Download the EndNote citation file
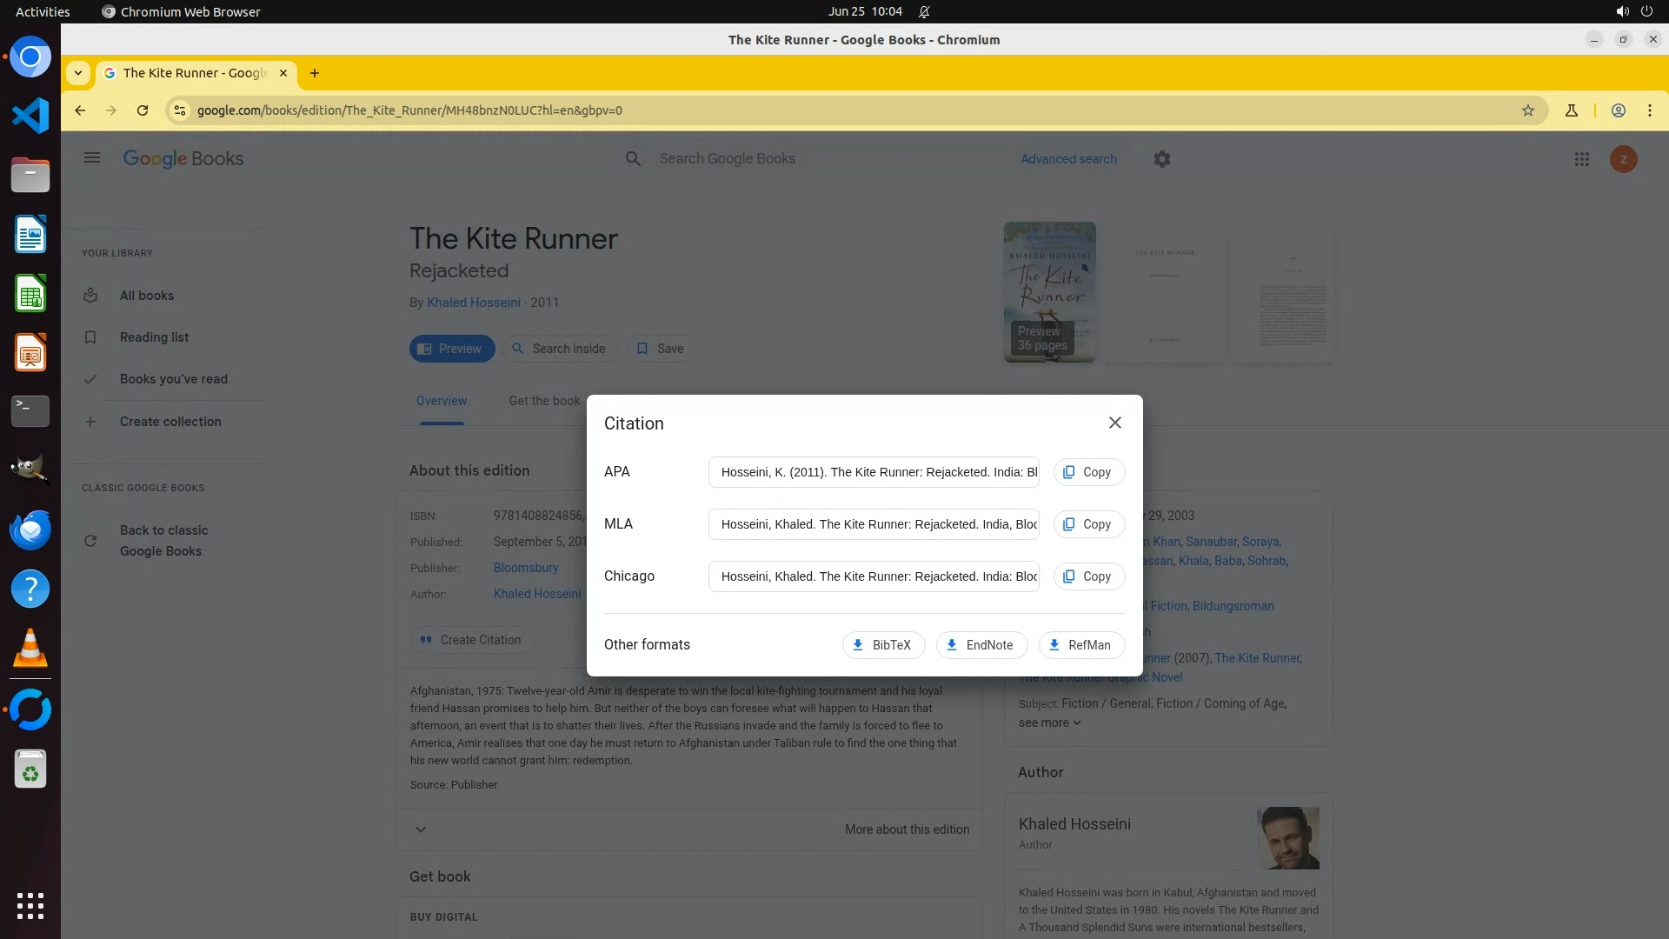Screen dimensions: 1669x939 [x=981, y=645]
